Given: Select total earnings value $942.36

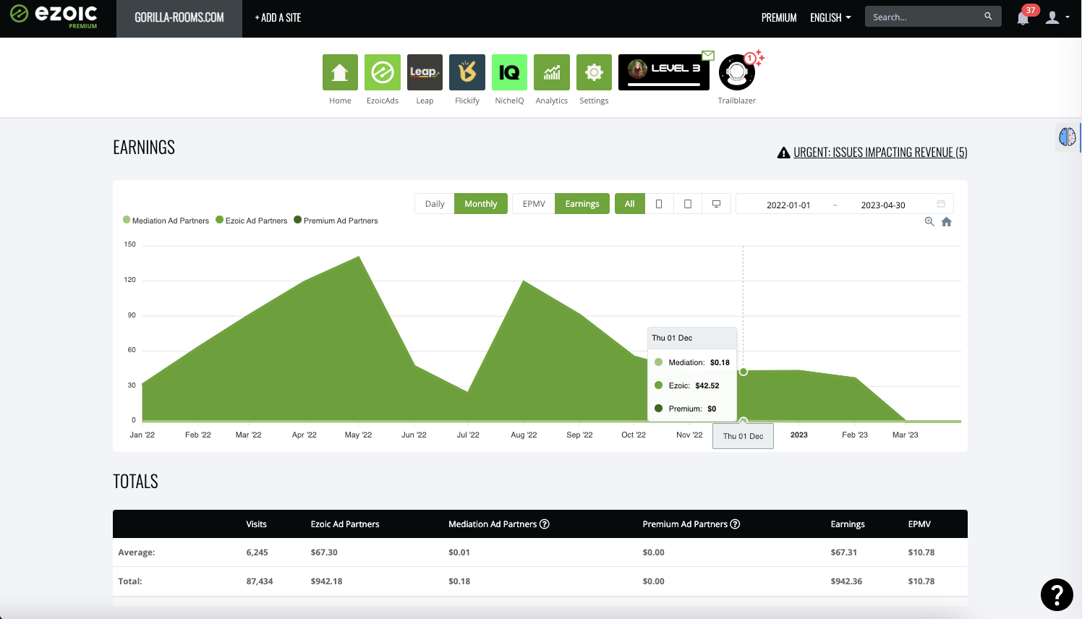Looking at the screenshot, I should click(846, 581).
